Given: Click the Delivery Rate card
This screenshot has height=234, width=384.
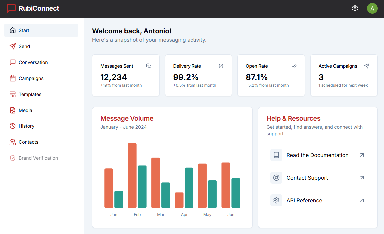Looking at the screenshot, I should coord(198,75).
